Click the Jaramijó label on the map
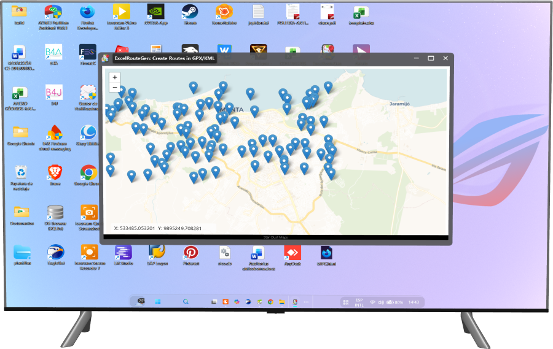The height and width of the screenshot is (349, 553). [x=399, y=104]
